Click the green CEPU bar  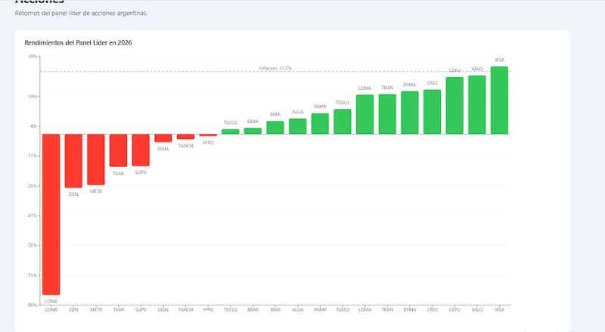pos(455,105)
